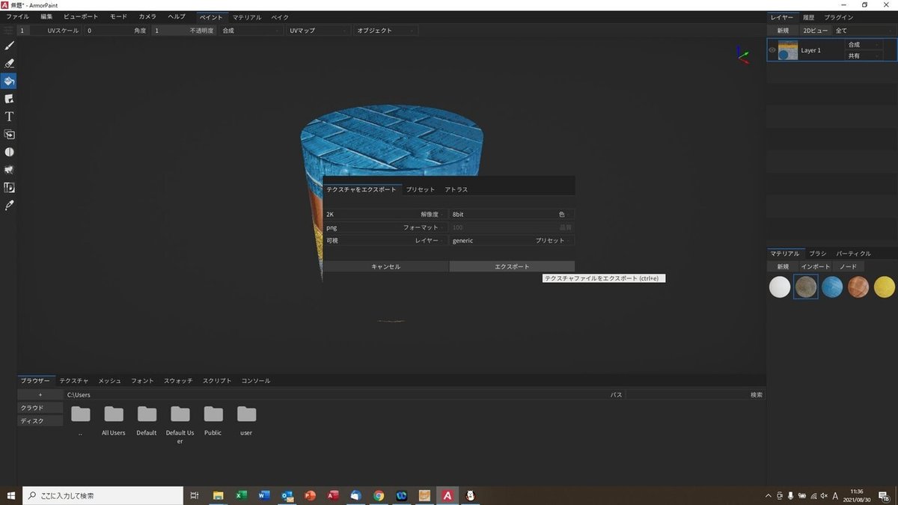
Task: Click the ノード button
Action: click(x=849, y=266)
